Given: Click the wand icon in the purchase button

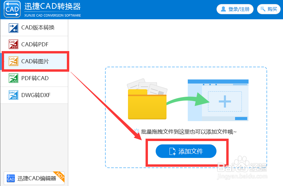Looking at the screenshot, I should coord(263,9).
